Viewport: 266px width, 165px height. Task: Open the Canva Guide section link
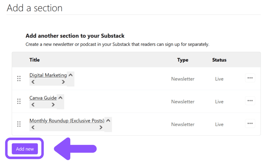(43, 98)
